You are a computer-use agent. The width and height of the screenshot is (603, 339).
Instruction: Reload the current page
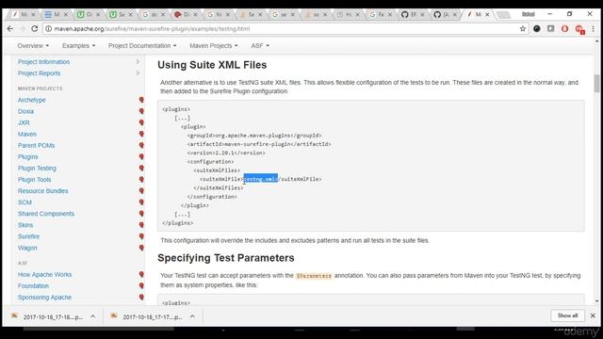tap(35, 28)
